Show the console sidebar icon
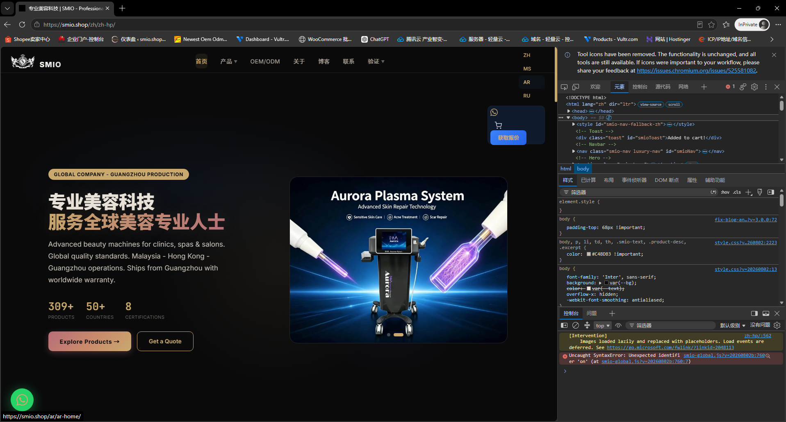Image resolution: width=786 pixels, height=422 pixels. 564,325
